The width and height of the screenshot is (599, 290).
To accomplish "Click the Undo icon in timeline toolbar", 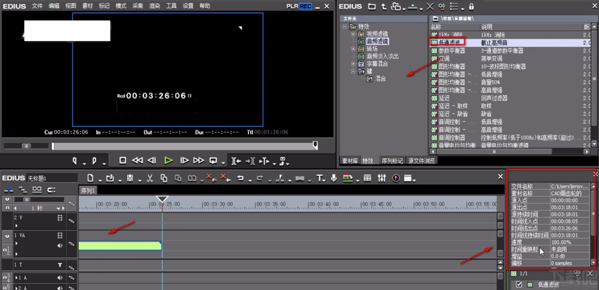I will point(240,178).
